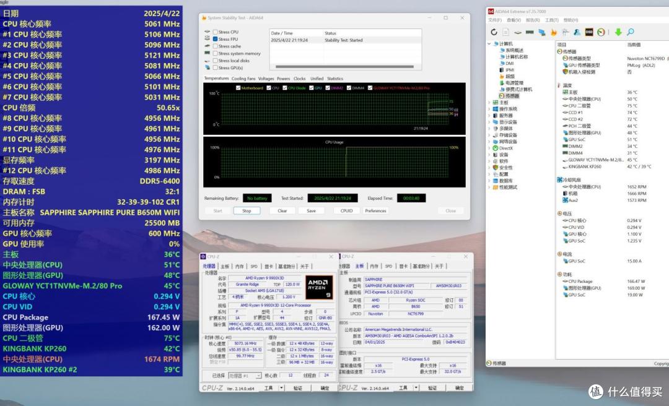The image size is (669, 406).
Task: Click the green download arrow icon
Action: pyautogui.click(x=618, y=32)
